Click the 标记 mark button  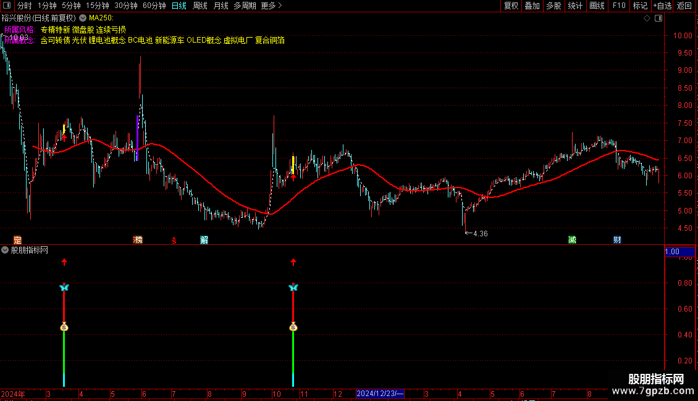click(640, 6)
